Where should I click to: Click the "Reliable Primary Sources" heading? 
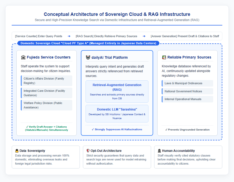pyautogui.click(x=189, y=57)
